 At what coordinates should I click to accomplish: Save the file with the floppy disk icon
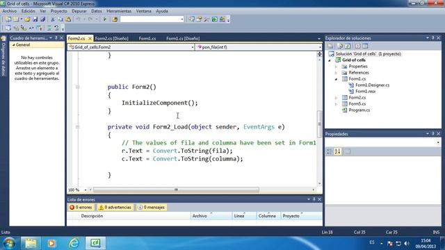[x=35, y=19]
